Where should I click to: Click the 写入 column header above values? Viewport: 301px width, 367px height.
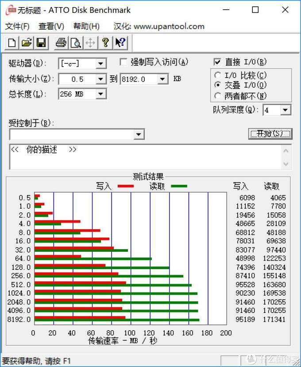[x=240, y=186]
